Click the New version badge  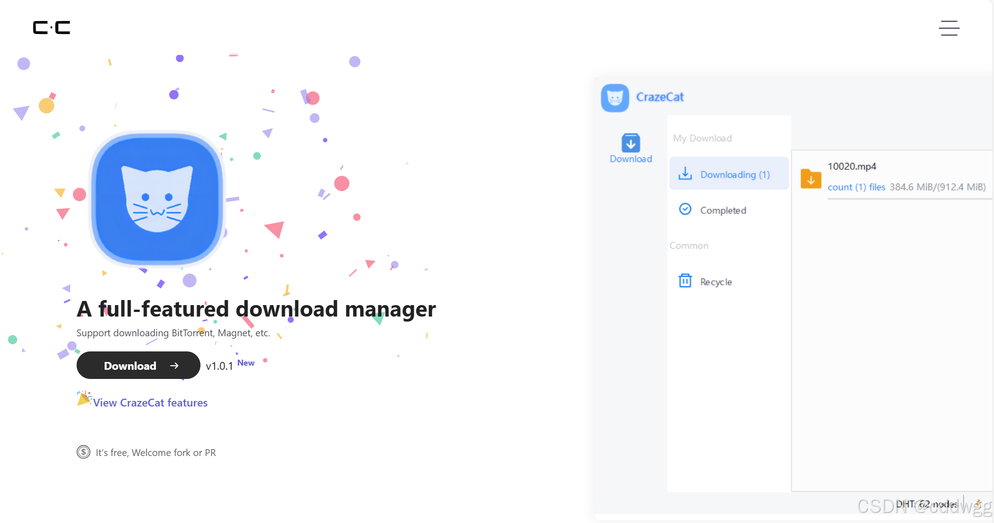point(246,363)
